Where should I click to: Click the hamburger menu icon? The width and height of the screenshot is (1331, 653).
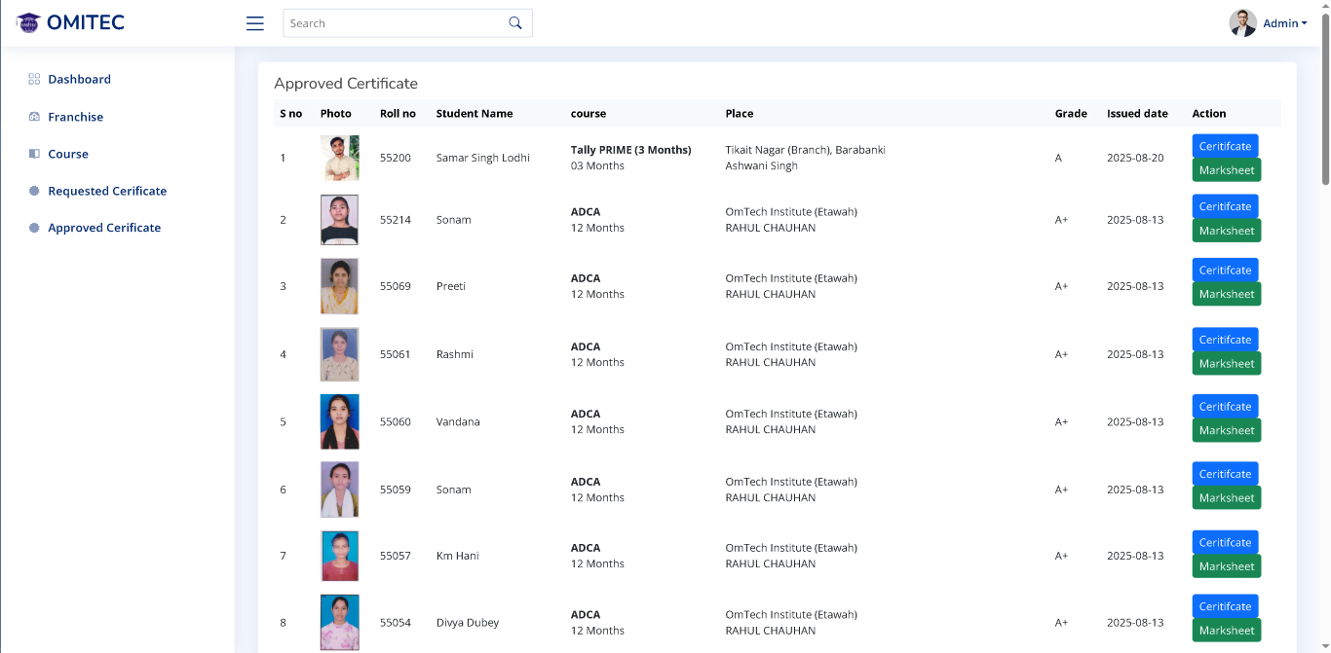pyautogui.click(x=255, y=23)
